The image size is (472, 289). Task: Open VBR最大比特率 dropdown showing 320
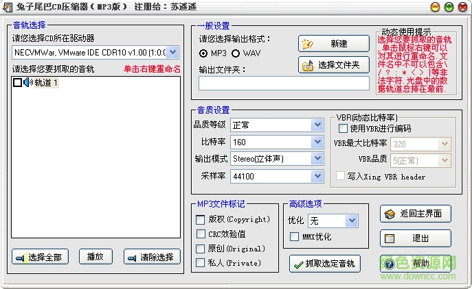click(445, 144)
